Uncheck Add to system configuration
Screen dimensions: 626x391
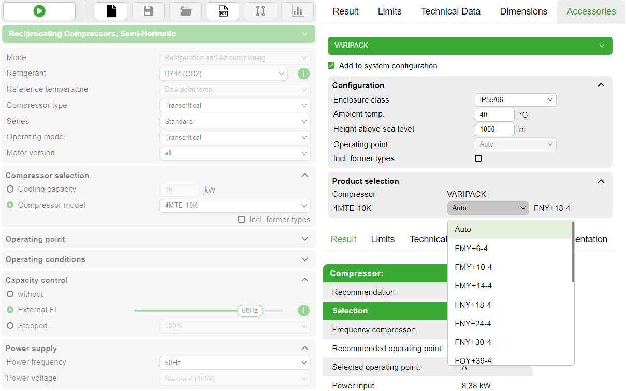coord(331,66)
